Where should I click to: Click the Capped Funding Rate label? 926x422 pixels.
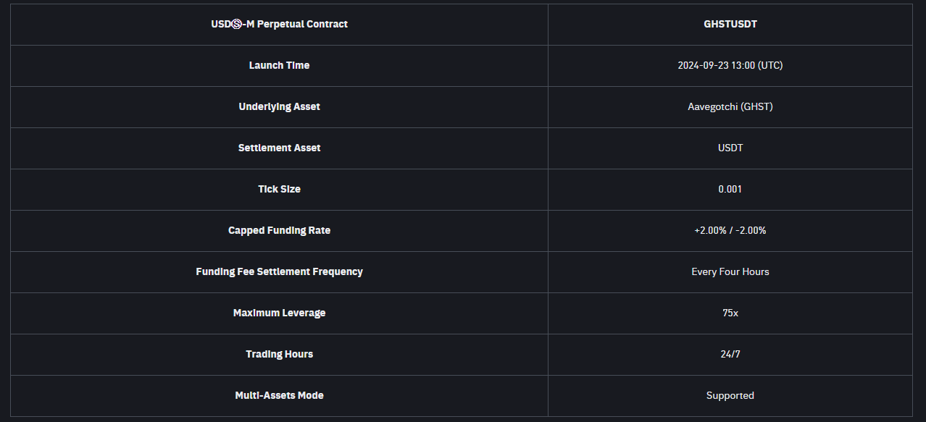pos(279,230)
